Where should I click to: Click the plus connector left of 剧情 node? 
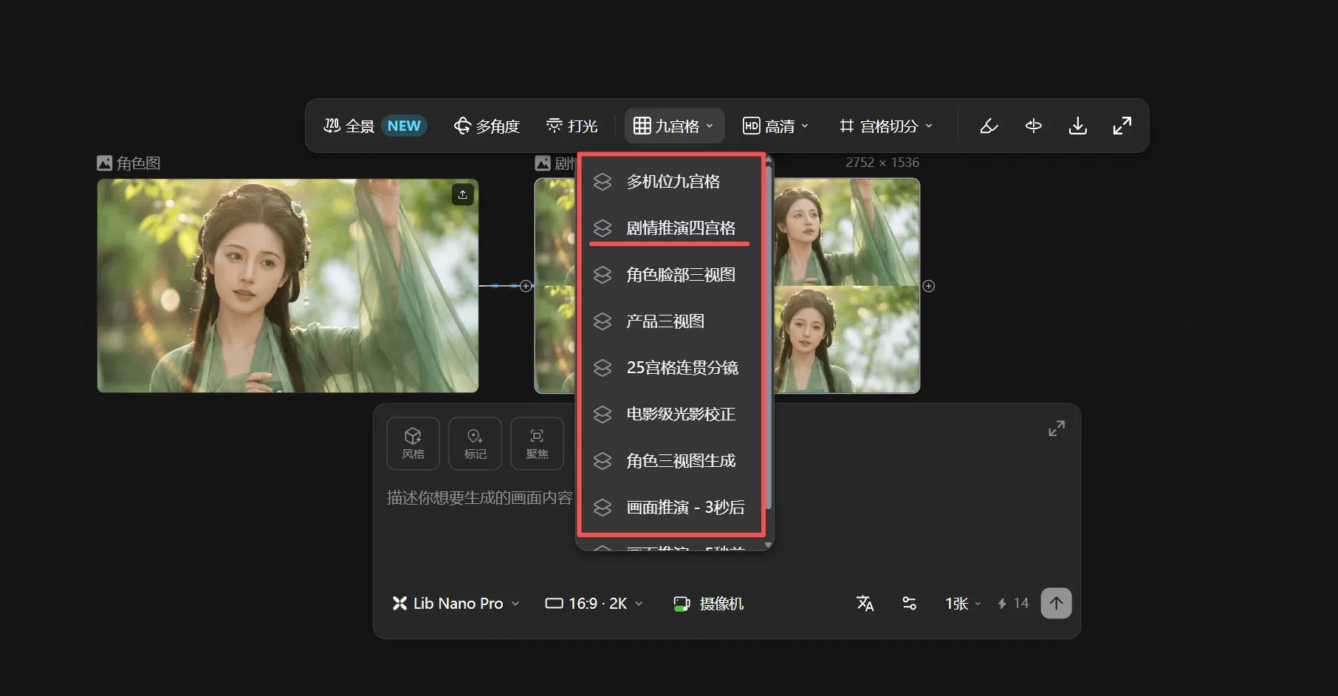click(x=526, y=286)
